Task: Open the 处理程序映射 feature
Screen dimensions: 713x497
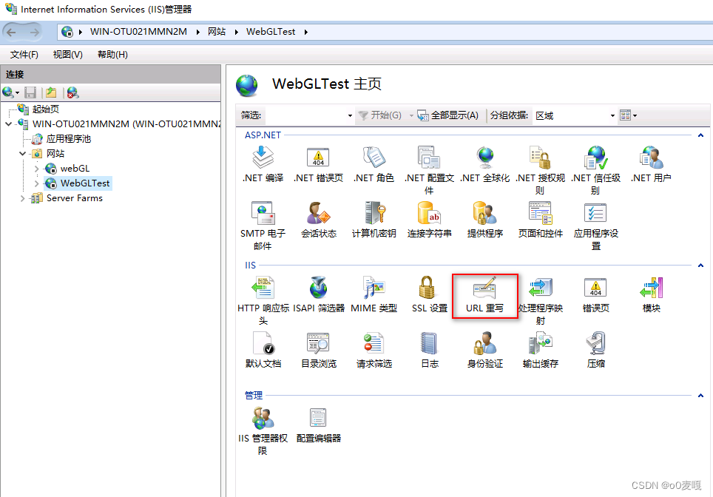Action: click(540, 300)
